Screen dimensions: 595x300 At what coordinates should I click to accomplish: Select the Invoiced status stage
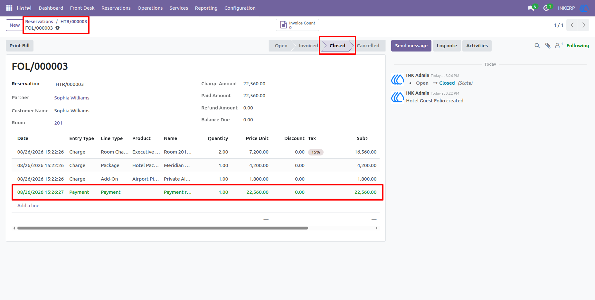[308, 46]
